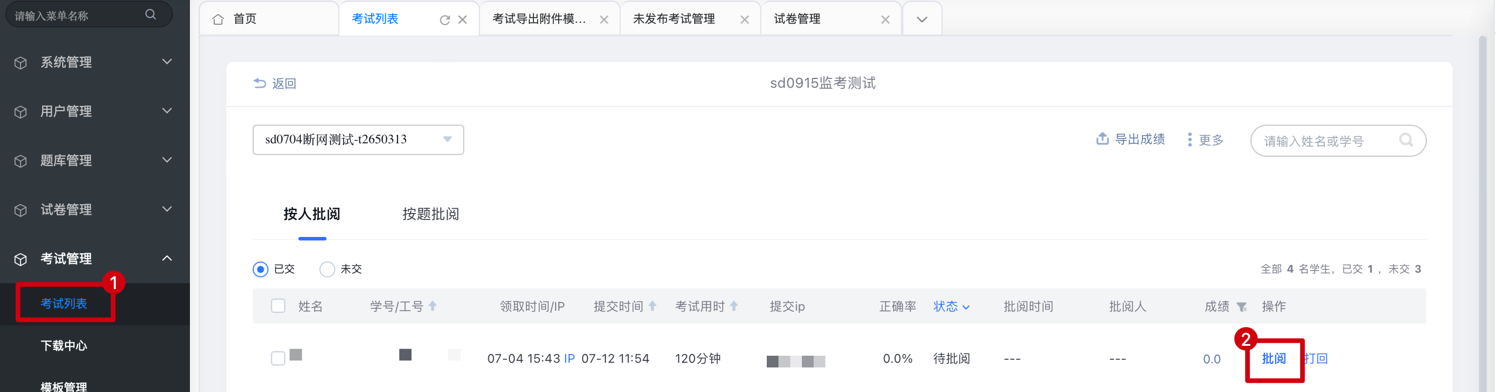This screenshot has width=1496, height=392.
Task: Open the 更多 three-dot menu
Action: (x=1189, y=140)
